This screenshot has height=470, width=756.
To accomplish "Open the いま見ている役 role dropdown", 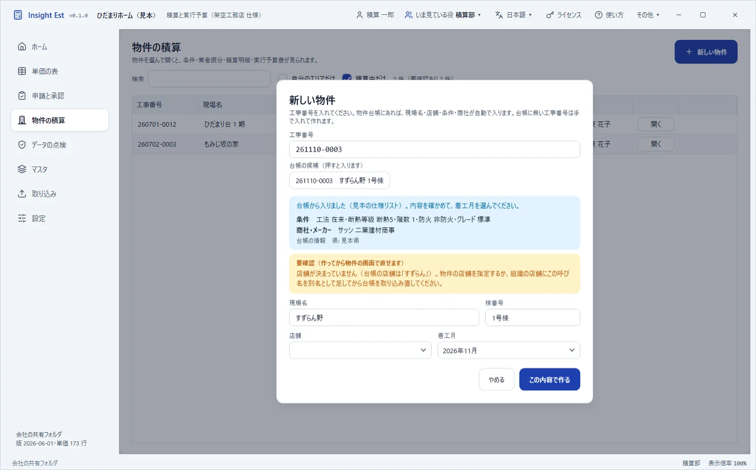I will [x=443, y=15].
